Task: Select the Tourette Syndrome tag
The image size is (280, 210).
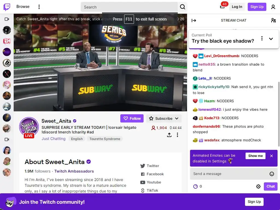Action: click(x=105, y=139)
